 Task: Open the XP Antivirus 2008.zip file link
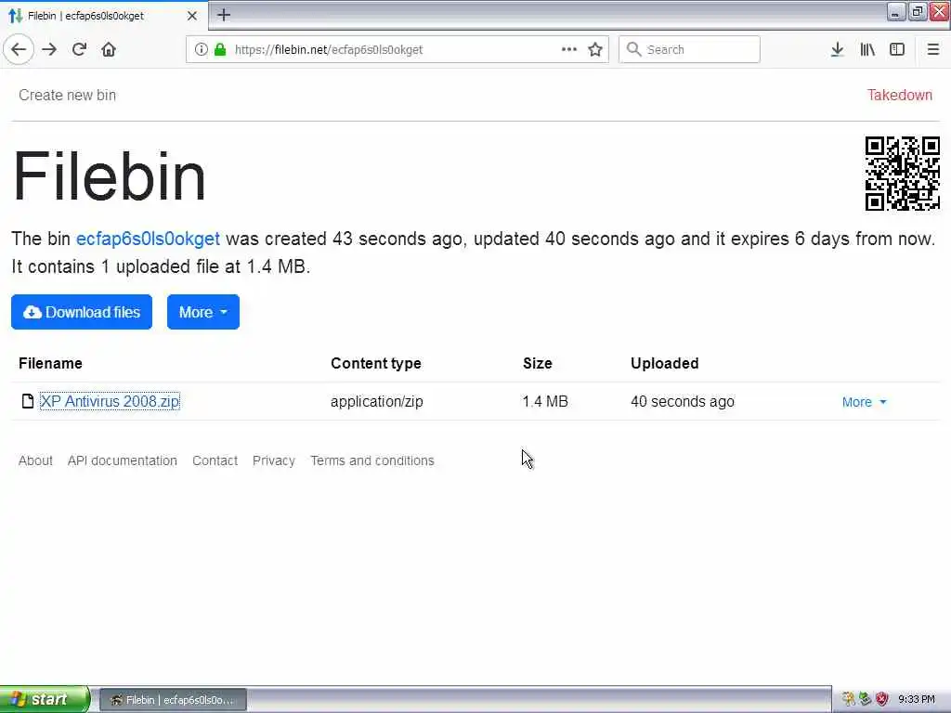tap(110, 401)
